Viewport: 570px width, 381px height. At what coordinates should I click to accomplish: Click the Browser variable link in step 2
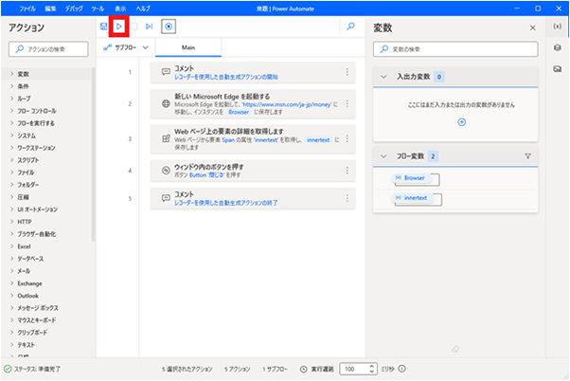coord(239,112)
